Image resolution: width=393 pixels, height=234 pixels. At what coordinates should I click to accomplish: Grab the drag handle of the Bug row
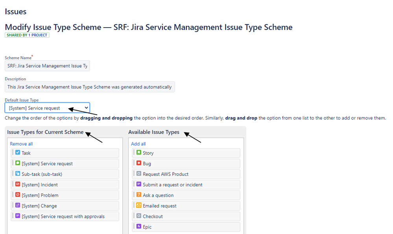134,163
